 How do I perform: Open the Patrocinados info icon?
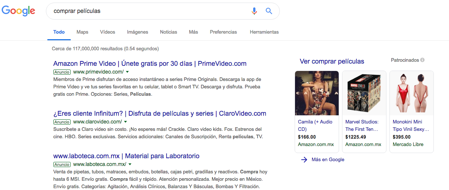[422, 60]
